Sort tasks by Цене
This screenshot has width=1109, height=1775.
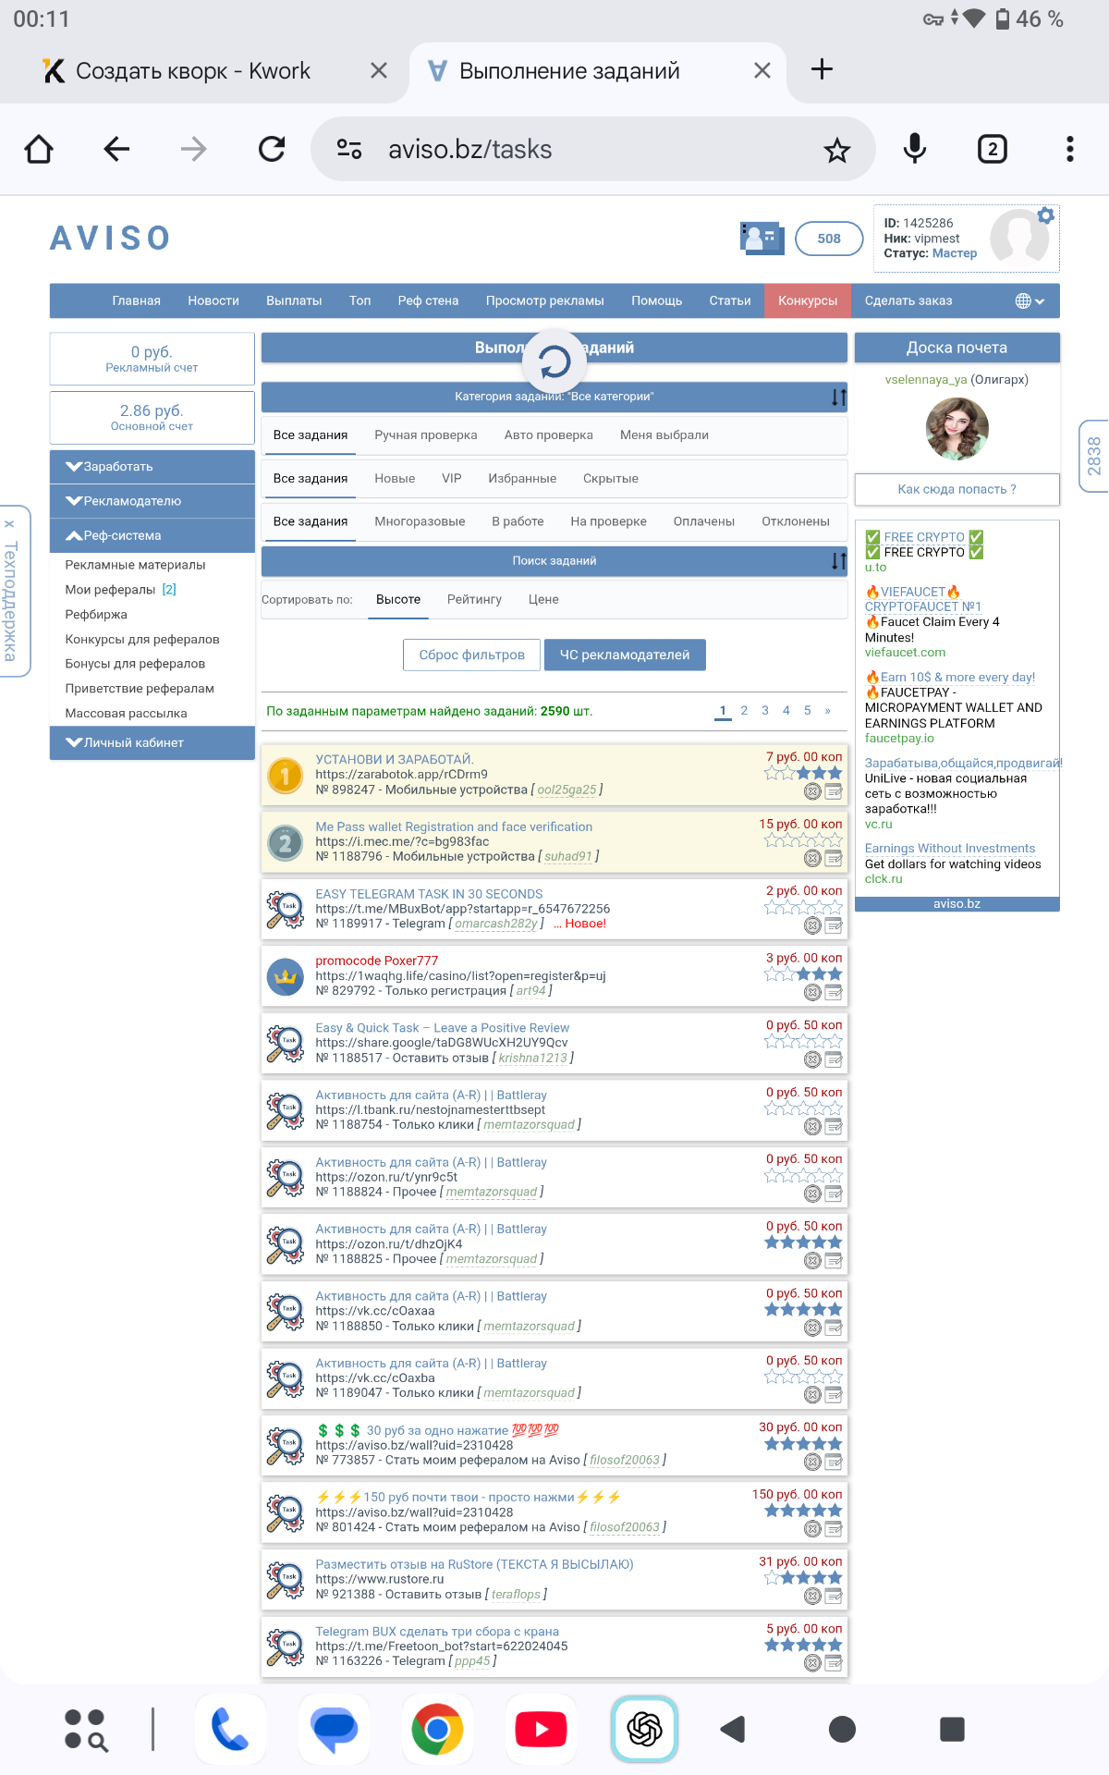click(543, 600)
